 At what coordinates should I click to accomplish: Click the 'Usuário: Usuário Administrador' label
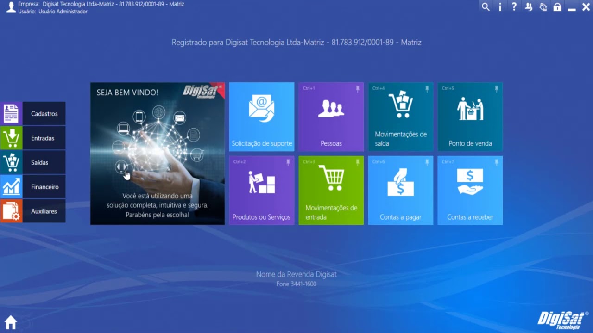point(53,12)
